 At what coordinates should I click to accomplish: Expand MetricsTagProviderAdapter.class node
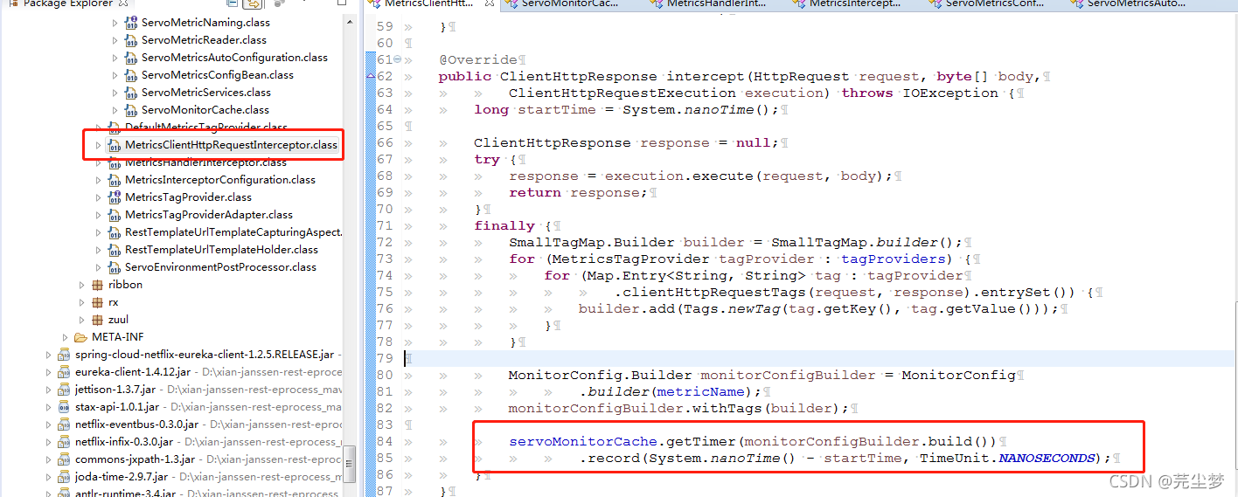coord(98,215)
